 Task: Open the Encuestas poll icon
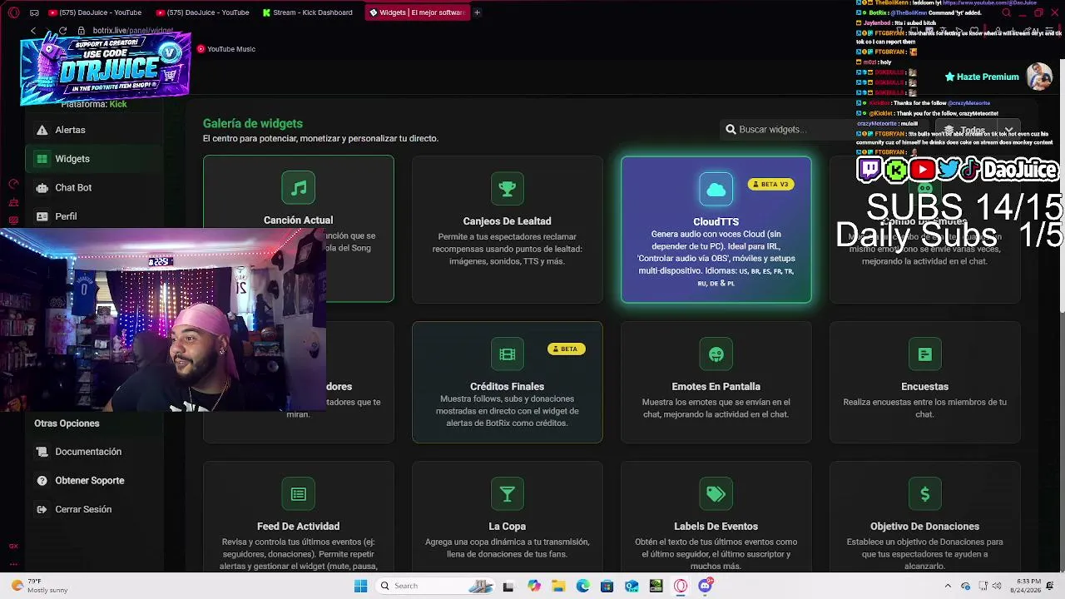click(x=924, y=354)
